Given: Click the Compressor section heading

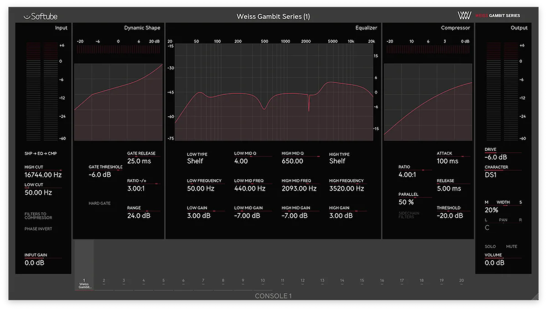Looking at the screenshot, I should pyautogui.click(x=455, y=28).
